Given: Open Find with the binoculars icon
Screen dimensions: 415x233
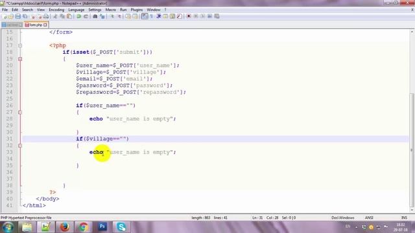Looking at the screenshot, I should (95, 16).
